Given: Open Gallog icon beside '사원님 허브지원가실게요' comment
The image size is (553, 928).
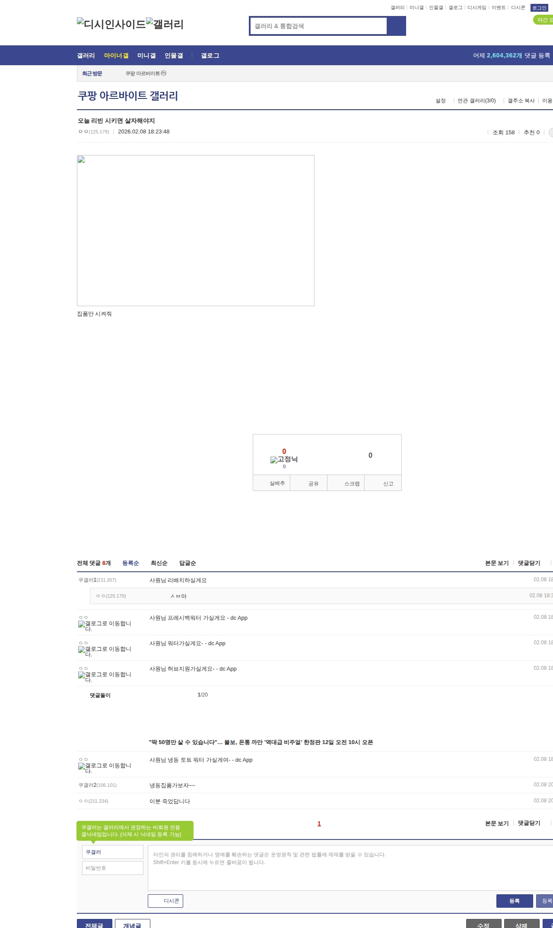Looking at the screenshot, I should pos(105,677).
